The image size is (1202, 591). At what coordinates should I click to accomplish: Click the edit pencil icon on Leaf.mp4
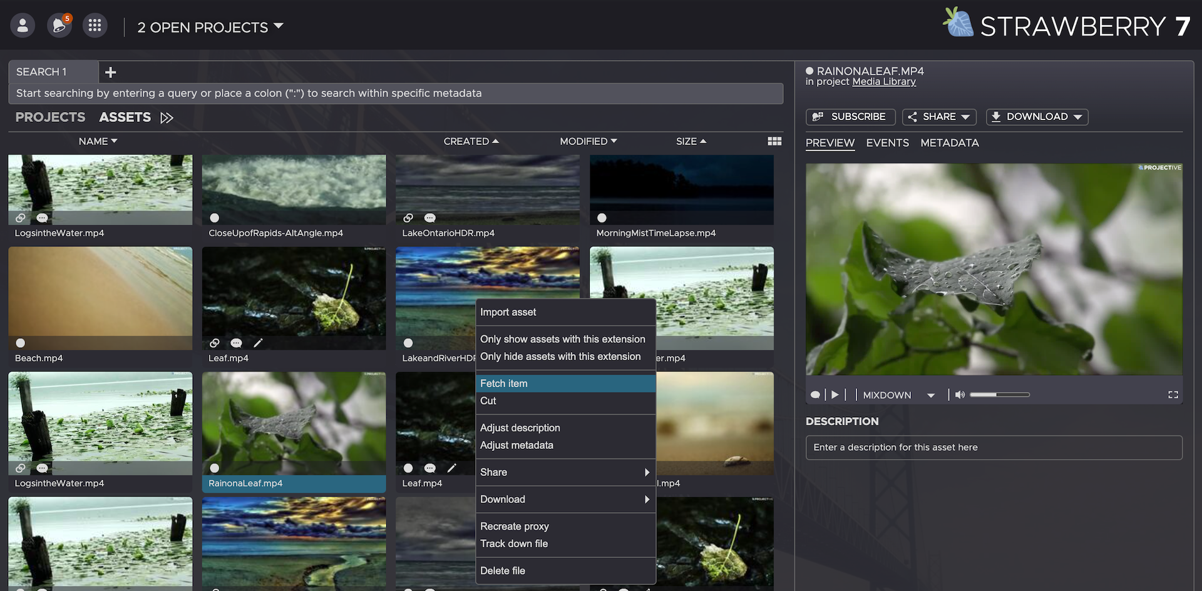pyautogui.click(x=258, y=343)
